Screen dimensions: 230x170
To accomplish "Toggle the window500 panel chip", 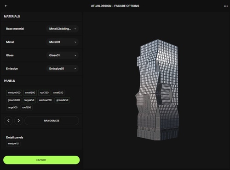I will 14,93.
